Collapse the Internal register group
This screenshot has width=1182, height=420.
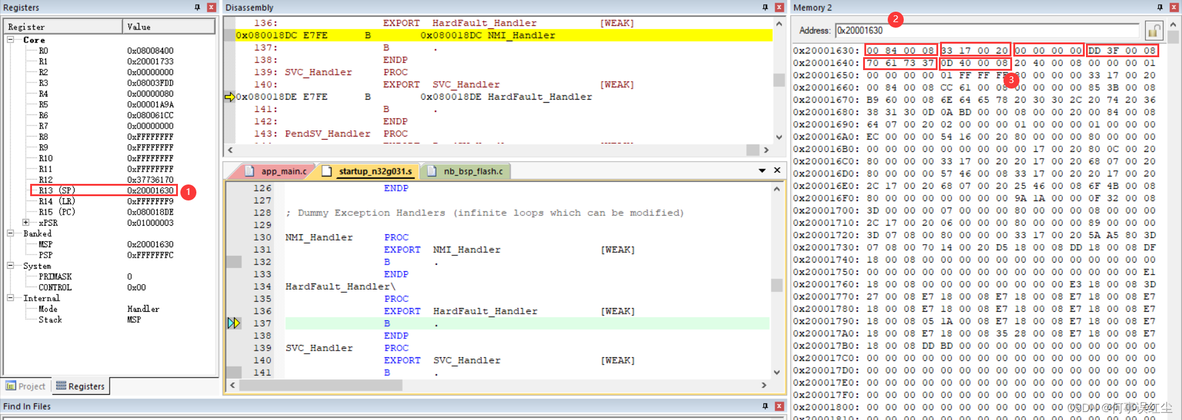pos(10,298)
